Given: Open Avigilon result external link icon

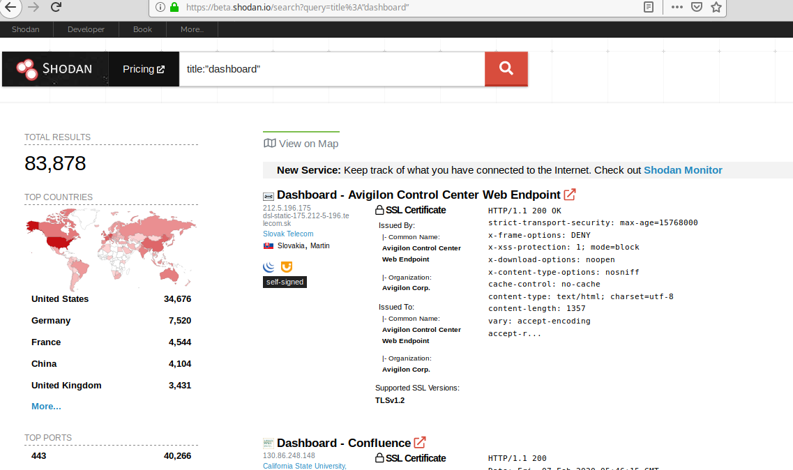Looking at the screenshot, I should point(570,195).
